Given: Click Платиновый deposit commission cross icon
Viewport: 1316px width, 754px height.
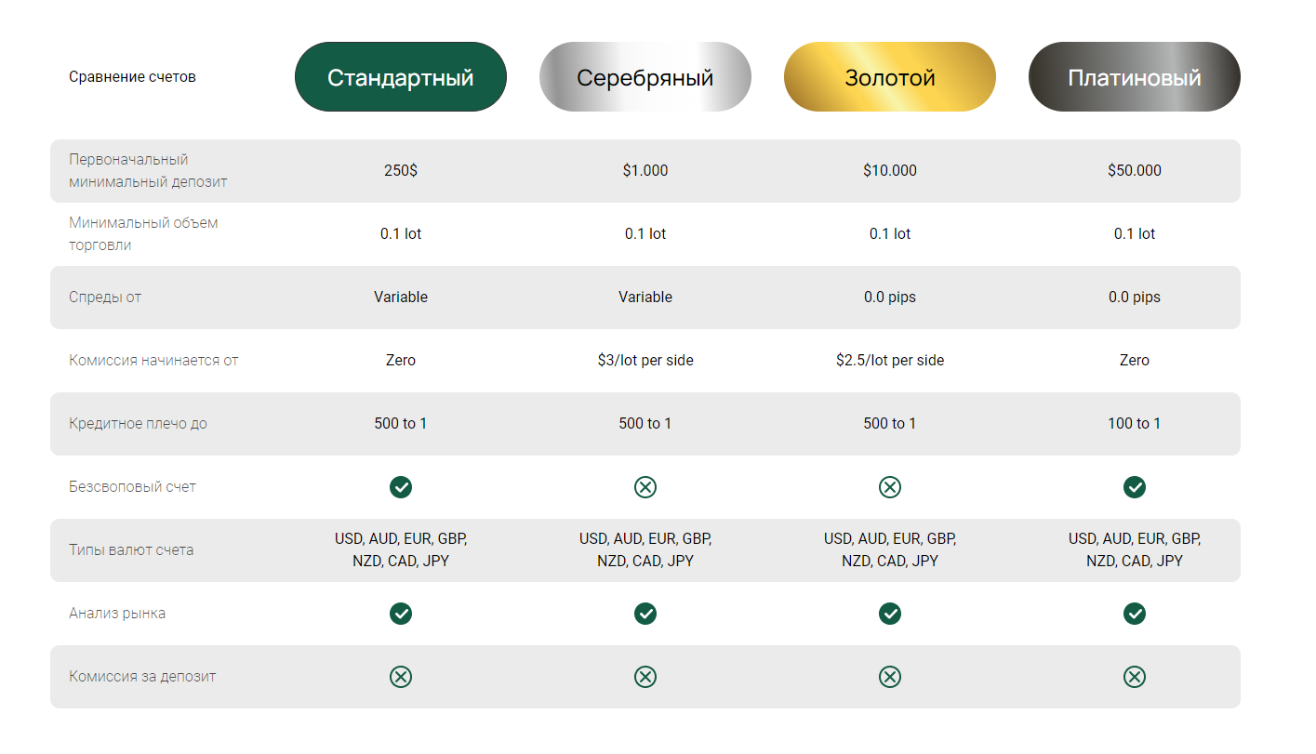Looking at the screenshot, I should pyautogui.click(x=1135, y=677).
